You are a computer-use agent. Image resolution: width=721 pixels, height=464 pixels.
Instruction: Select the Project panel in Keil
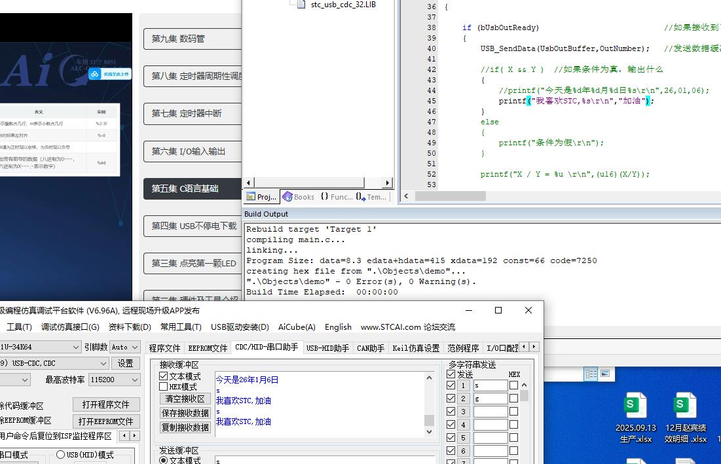[x=261, y=196]
